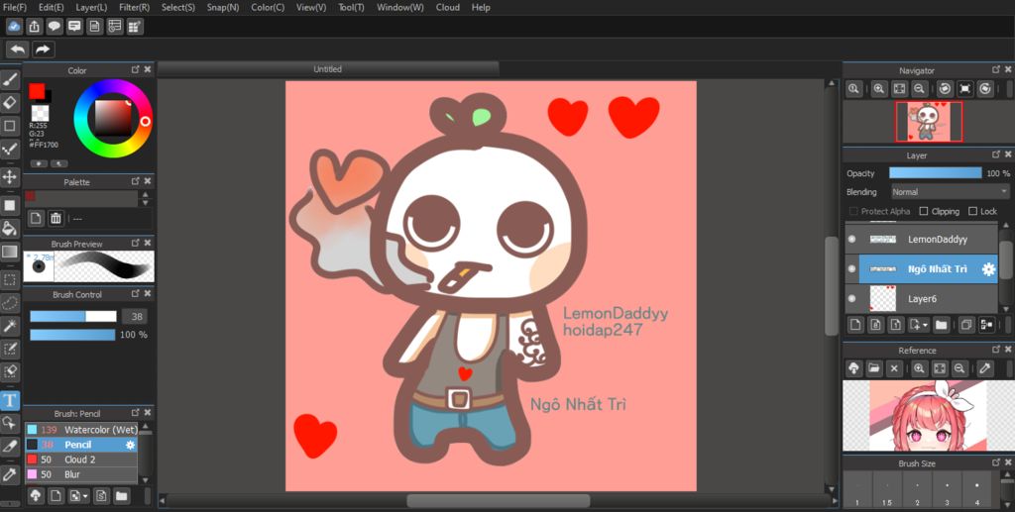Switch to transparent color swatch

40,113
